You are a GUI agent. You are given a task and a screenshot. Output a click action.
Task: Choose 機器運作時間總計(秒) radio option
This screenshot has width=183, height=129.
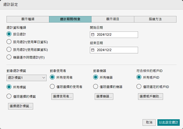9,57
